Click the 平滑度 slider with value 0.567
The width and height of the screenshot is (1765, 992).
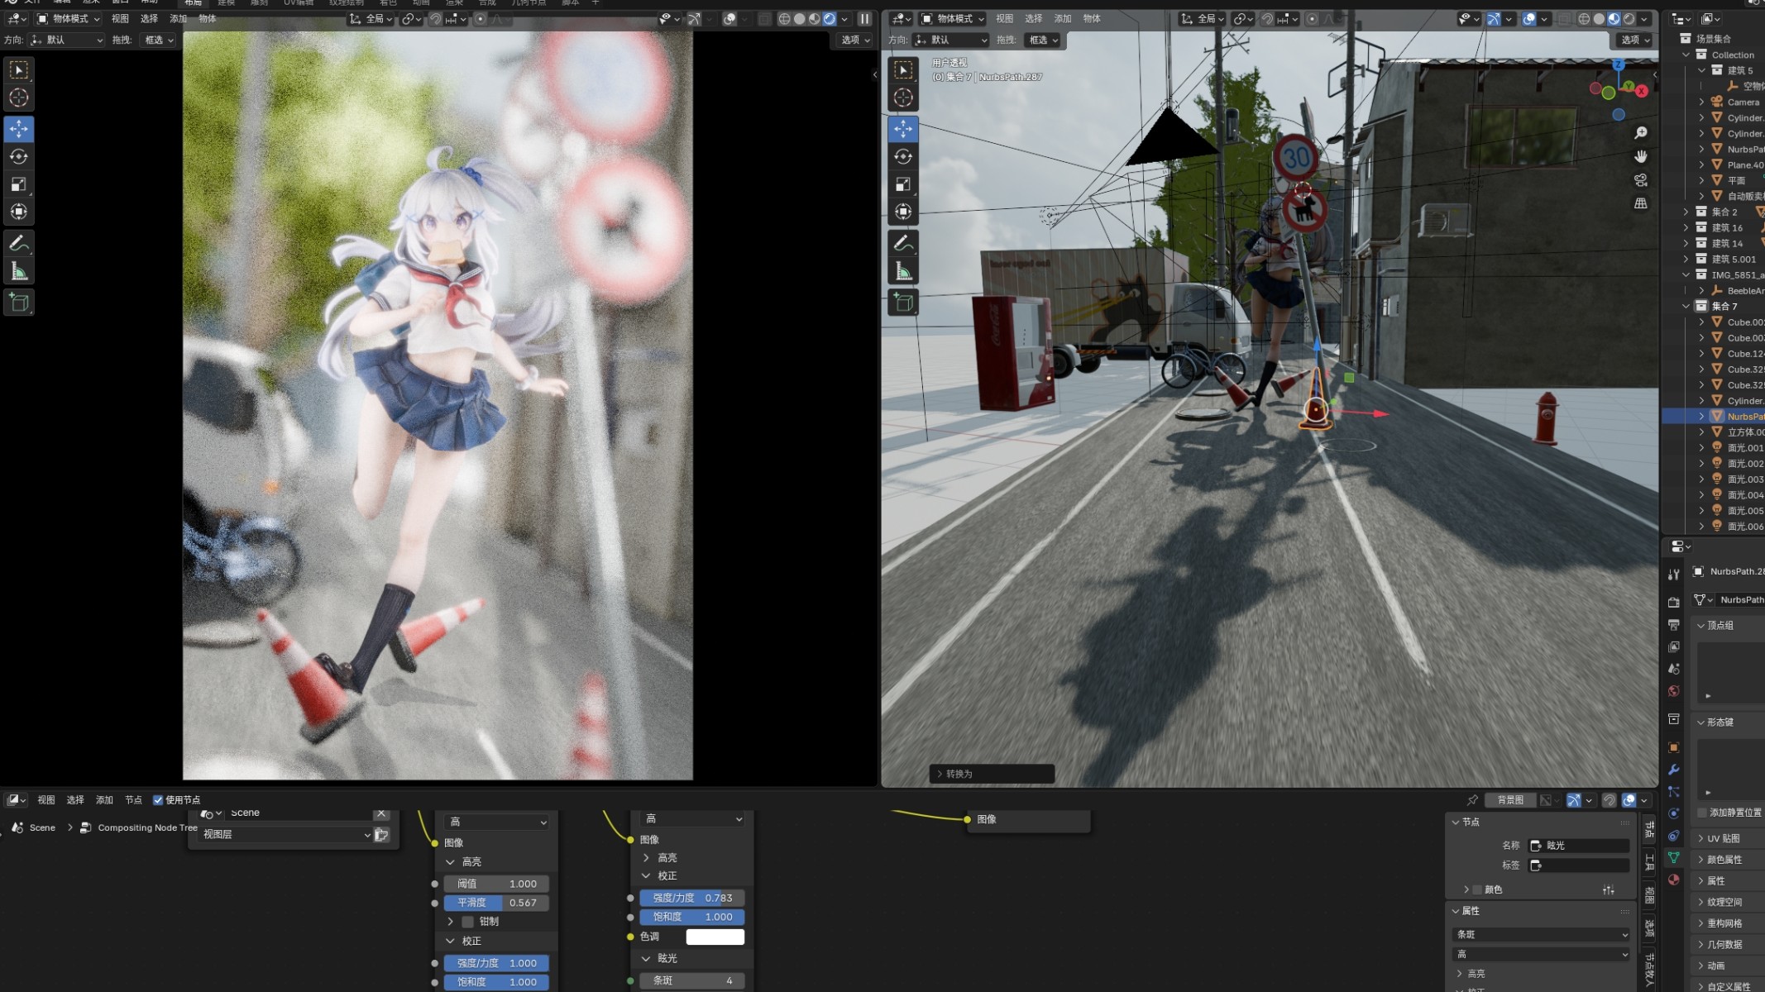coord(496,903)
